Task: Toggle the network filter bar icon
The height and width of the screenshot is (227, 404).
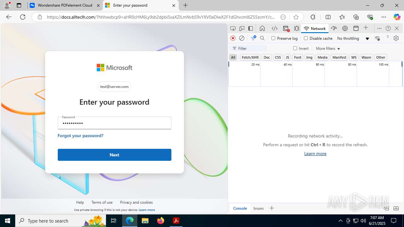Action: (x=253, y=38)
